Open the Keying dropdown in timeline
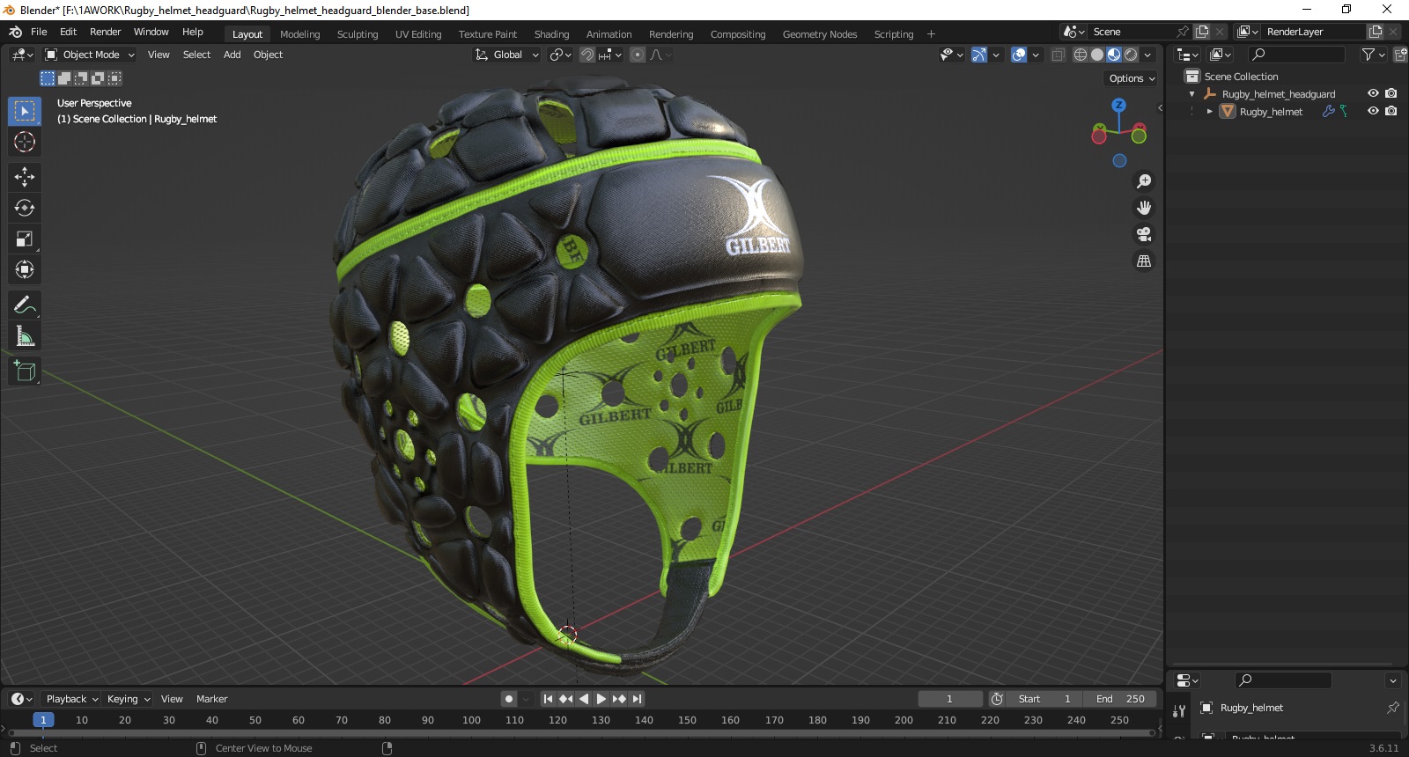 (129, 699)
